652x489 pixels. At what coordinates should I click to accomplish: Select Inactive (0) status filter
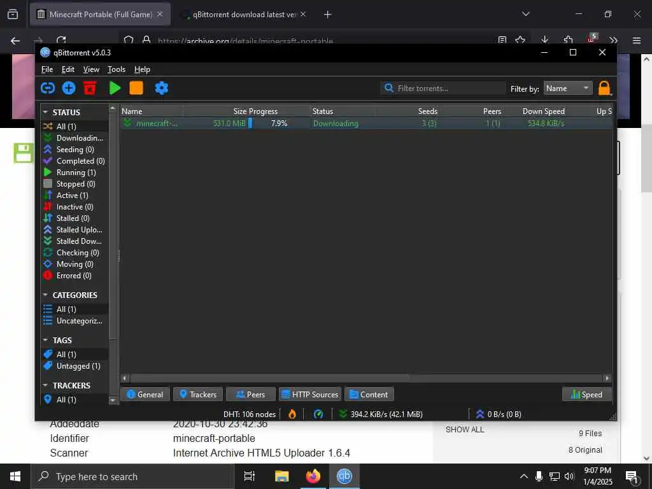(x=74, y=207)
